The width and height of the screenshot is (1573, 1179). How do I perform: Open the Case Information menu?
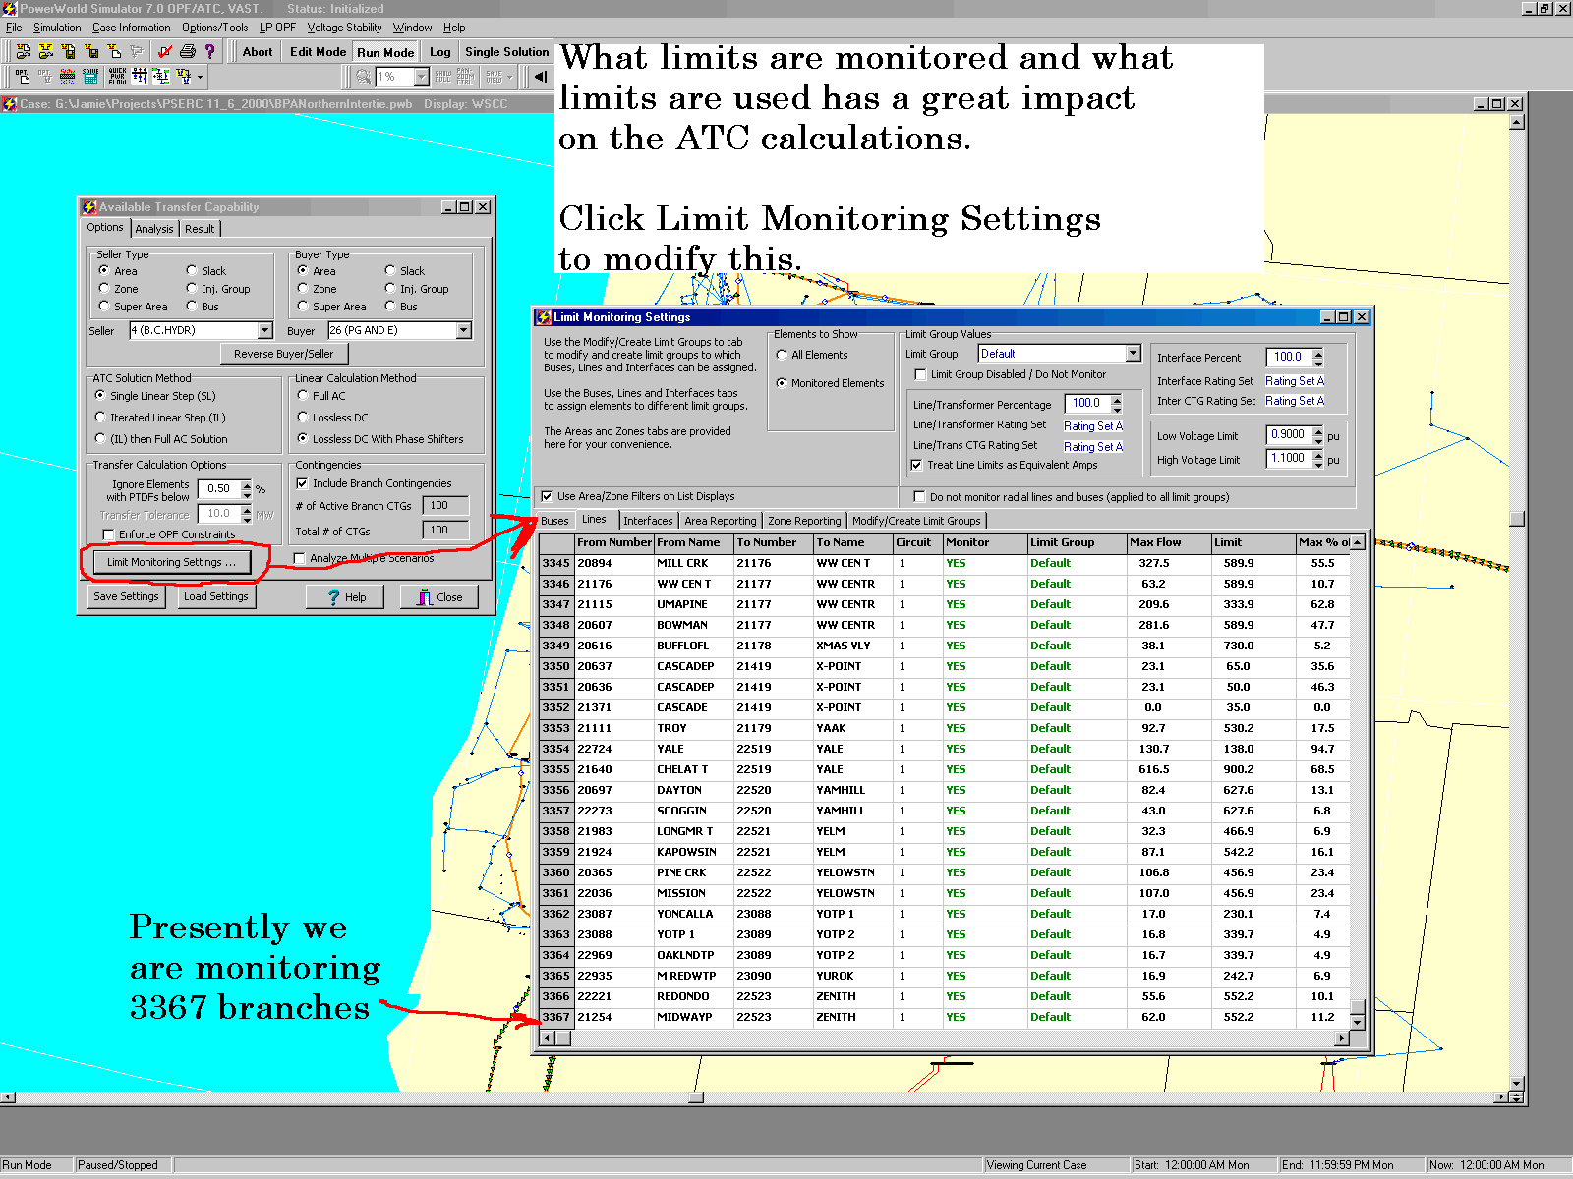tap(131, 28)
